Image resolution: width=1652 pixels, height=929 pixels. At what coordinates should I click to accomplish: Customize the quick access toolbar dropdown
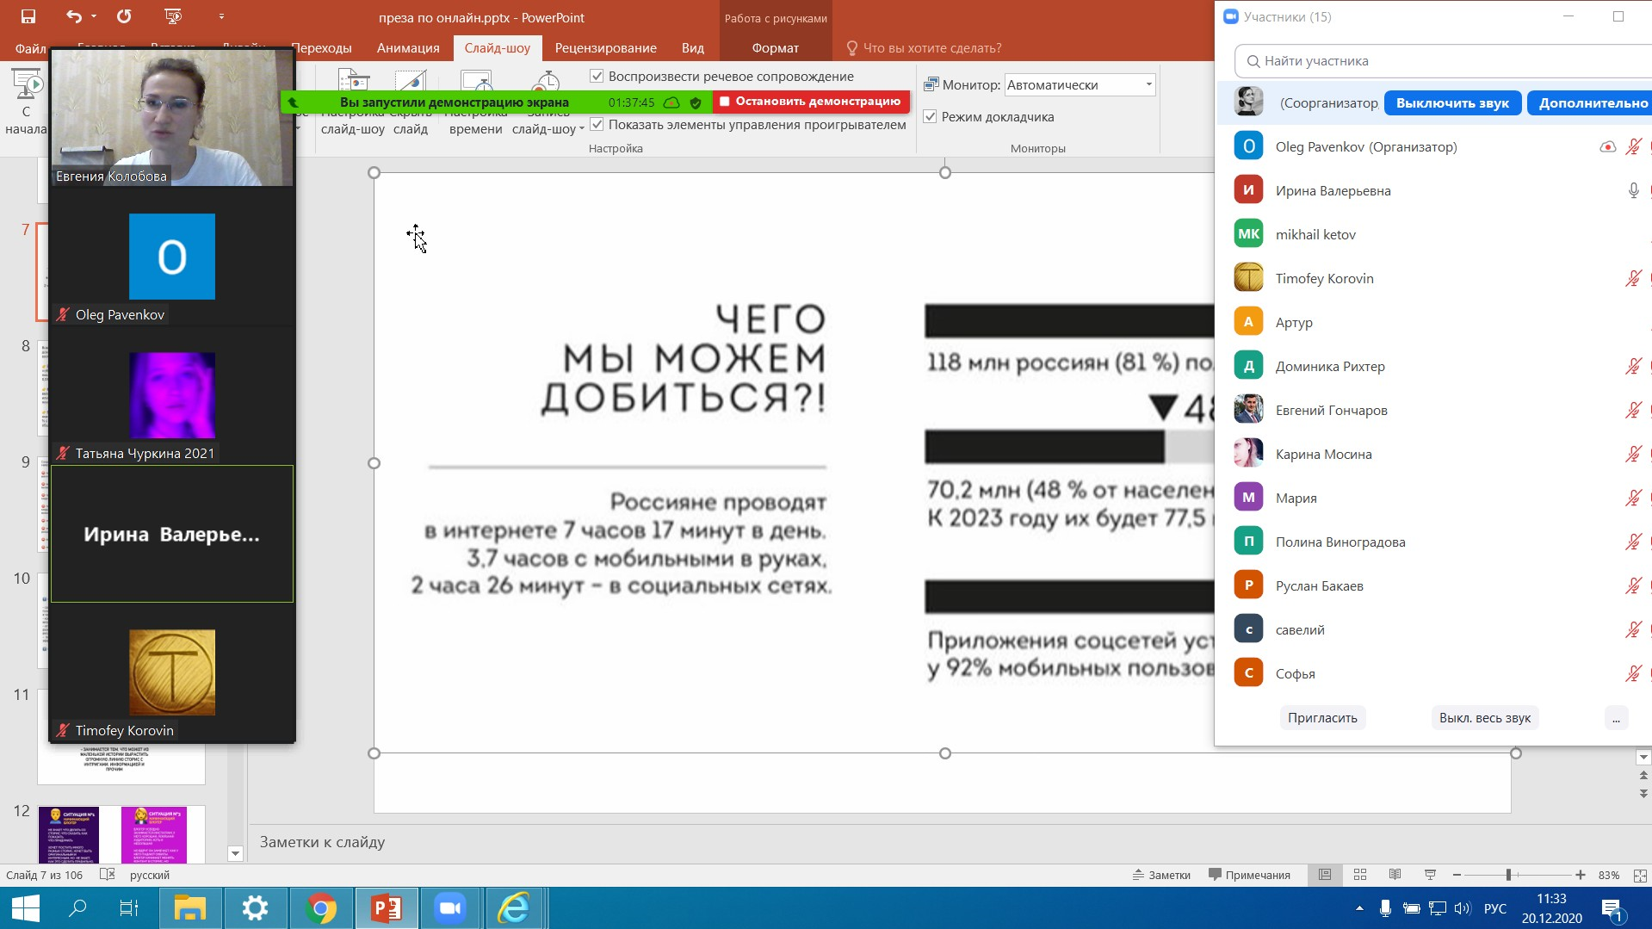(221, 16)
